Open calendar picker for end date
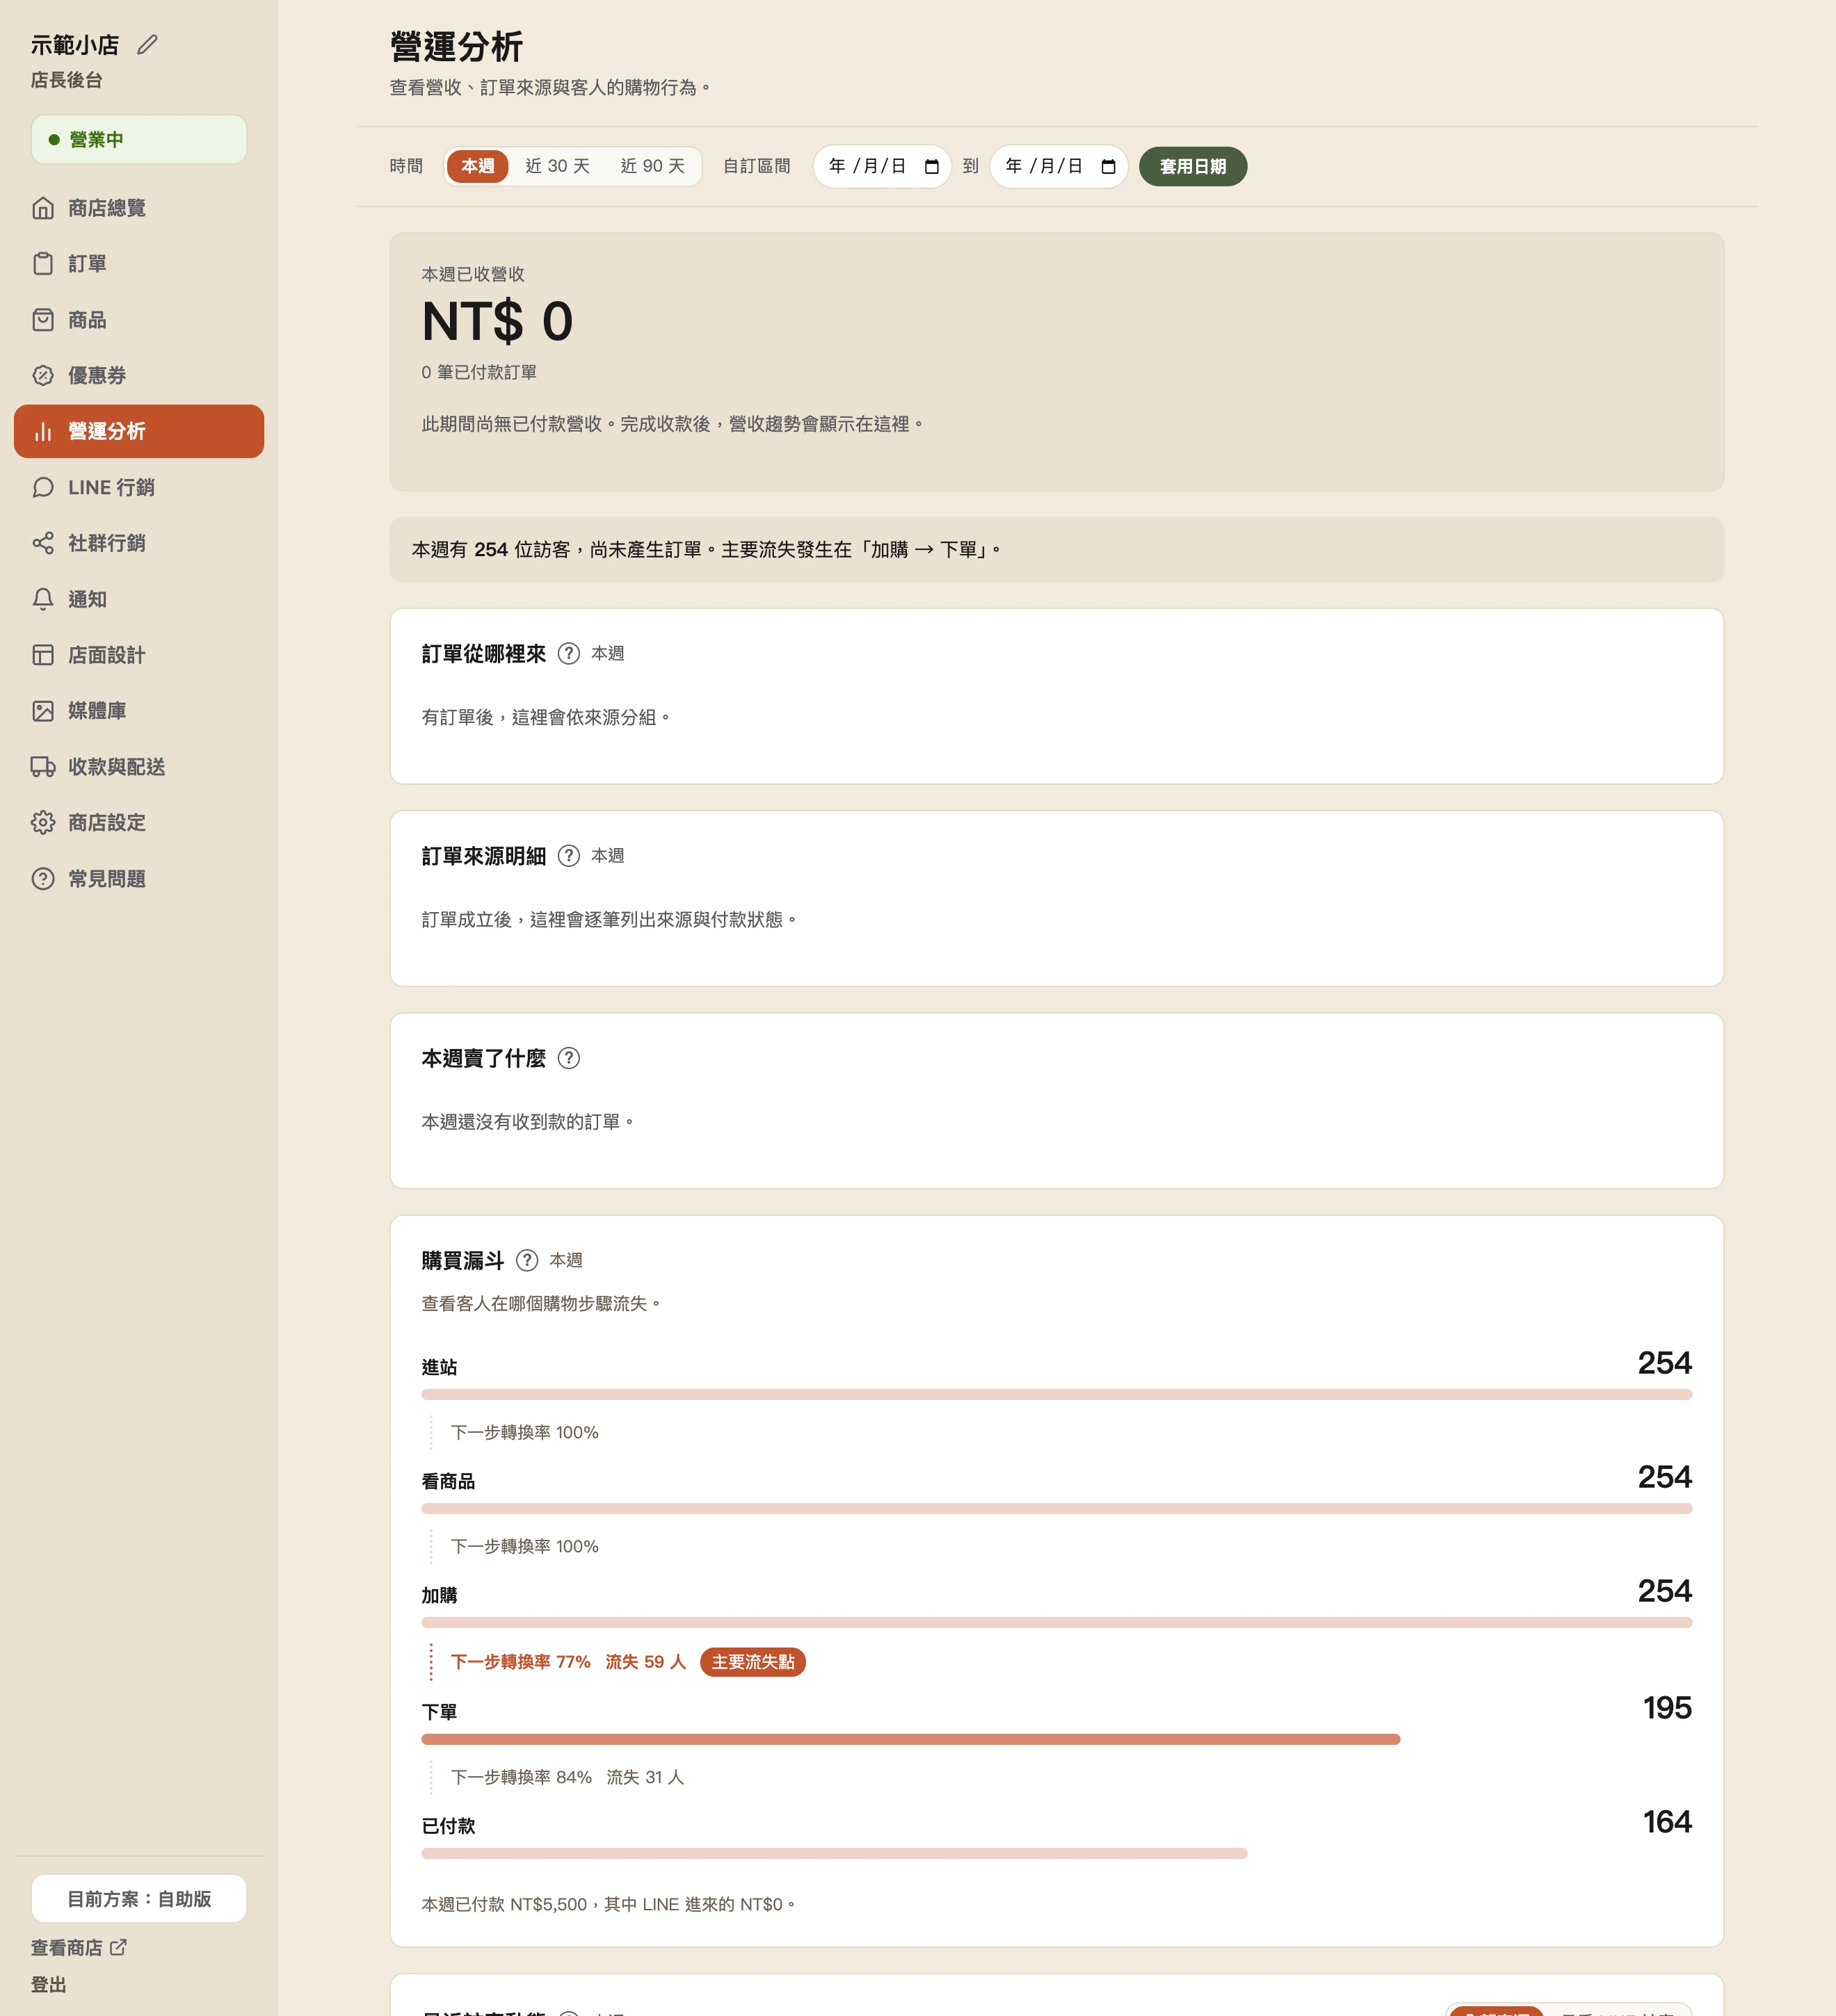Screen dimensions: 1836x2016 click(x=1109, y=167)
